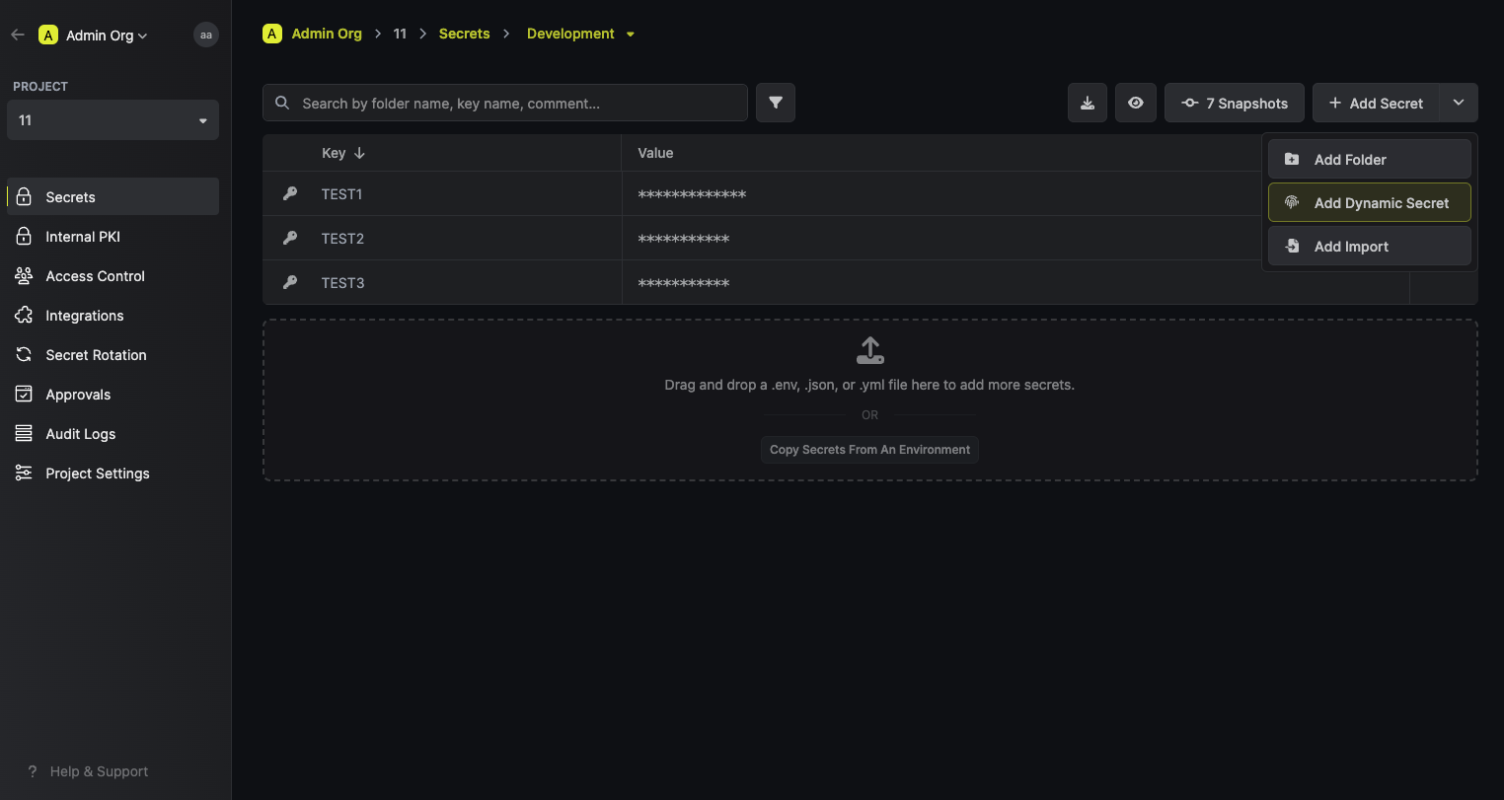1504x800 pixels.
Task: Choose Add Dynamic Secret option
Action: point(1370,202)
